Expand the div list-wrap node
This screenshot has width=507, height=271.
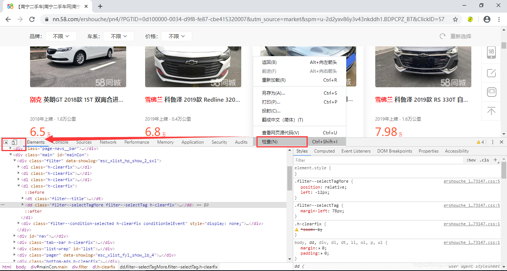pos(15,249)
